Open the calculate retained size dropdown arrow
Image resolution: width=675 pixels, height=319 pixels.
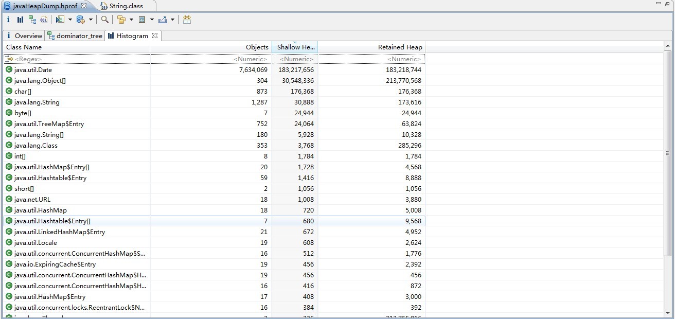[x=152, y=20]
